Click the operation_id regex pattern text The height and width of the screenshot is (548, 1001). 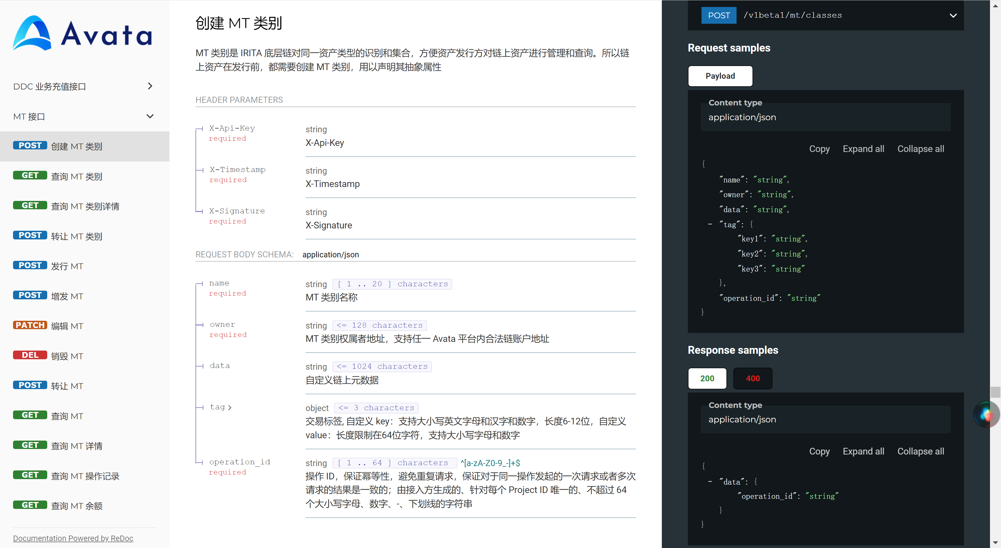tap(490, 463)
